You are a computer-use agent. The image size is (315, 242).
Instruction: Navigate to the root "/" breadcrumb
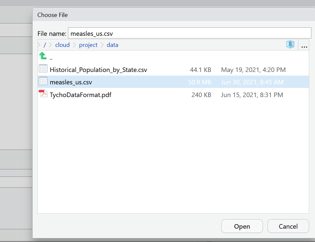[x=45, y=45]
